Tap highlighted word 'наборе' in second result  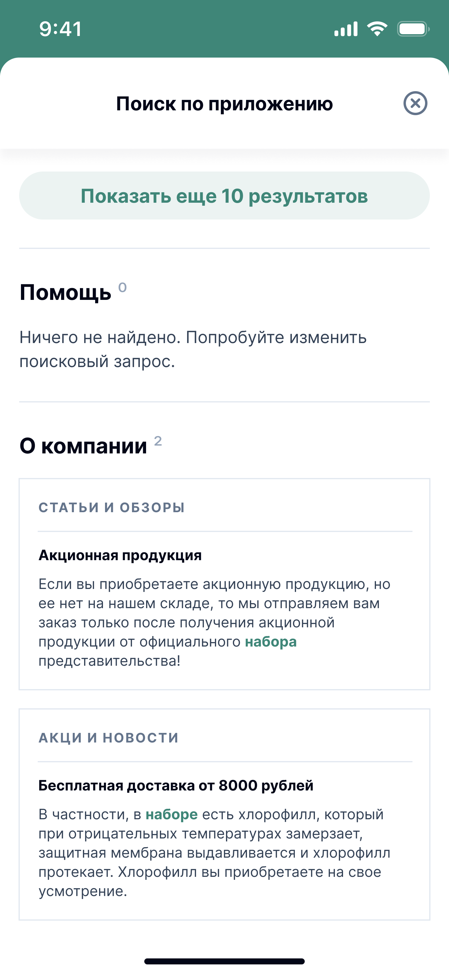(172, 814)
